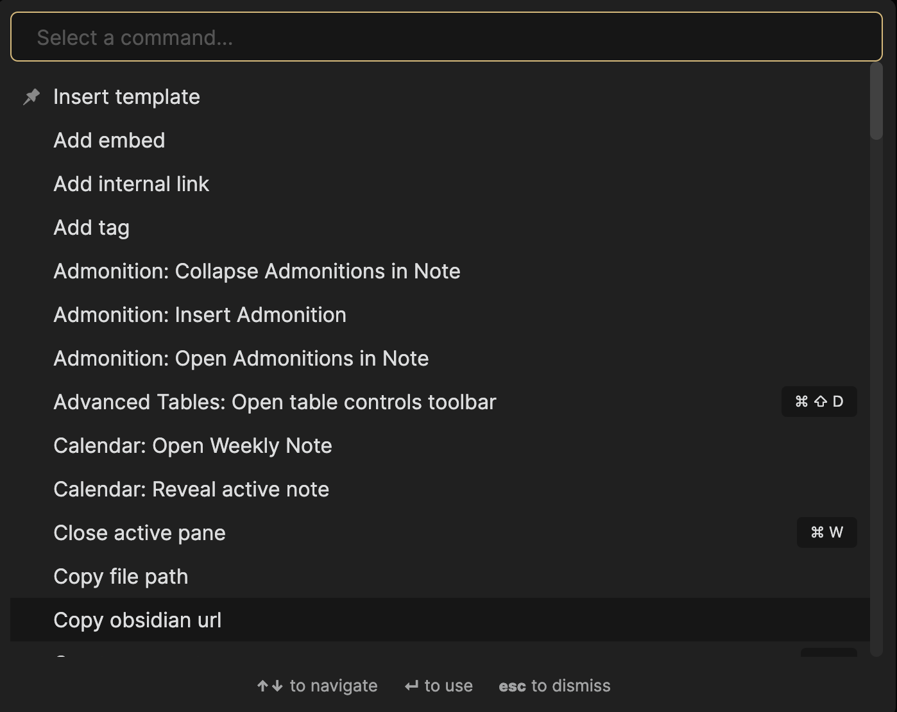This screenshot has width=897, height=712.
Task: Choose Calendar: Reveal active note
Action: point(440,489)
